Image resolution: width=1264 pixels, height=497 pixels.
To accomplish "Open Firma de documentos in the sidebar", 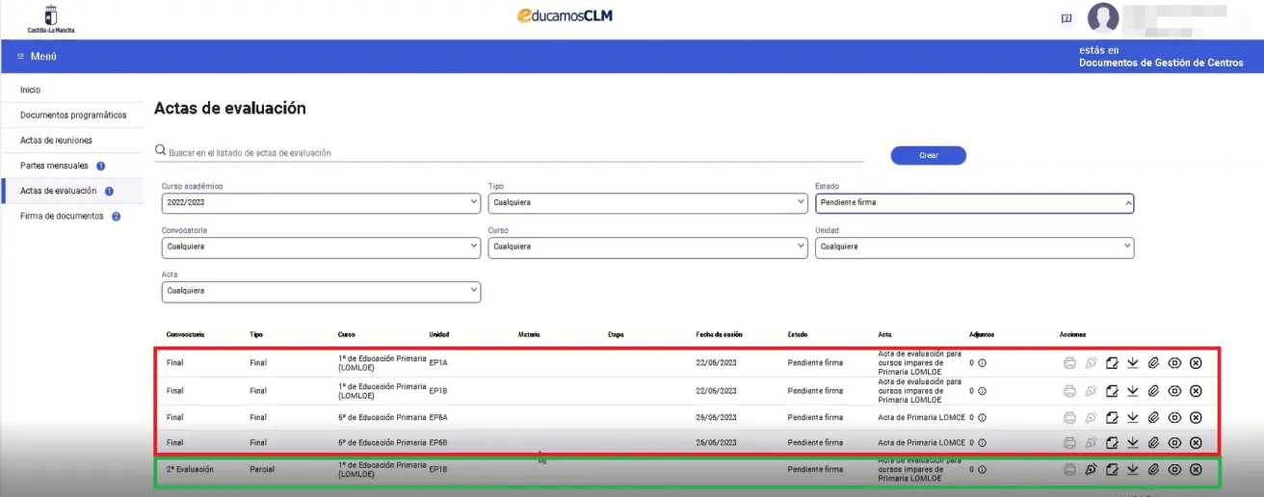I will point(62,216).
